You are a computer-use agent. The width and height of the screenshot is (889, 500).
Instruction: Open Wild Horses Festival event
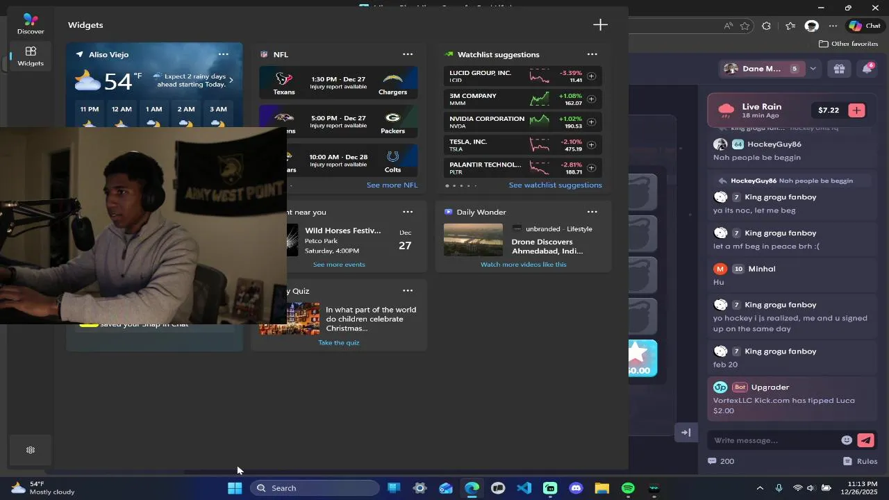343,231
